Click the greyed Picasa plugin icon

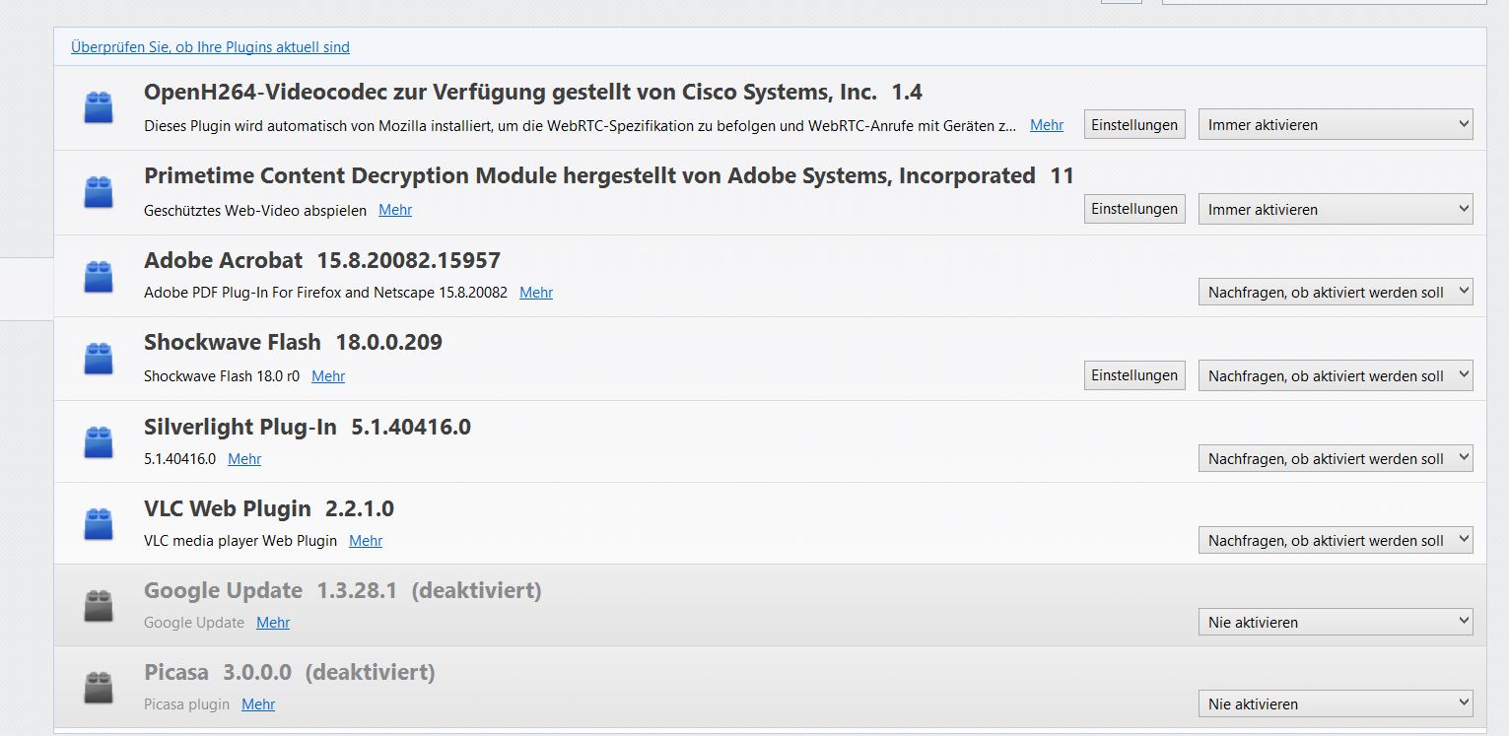tap(98, 688)
